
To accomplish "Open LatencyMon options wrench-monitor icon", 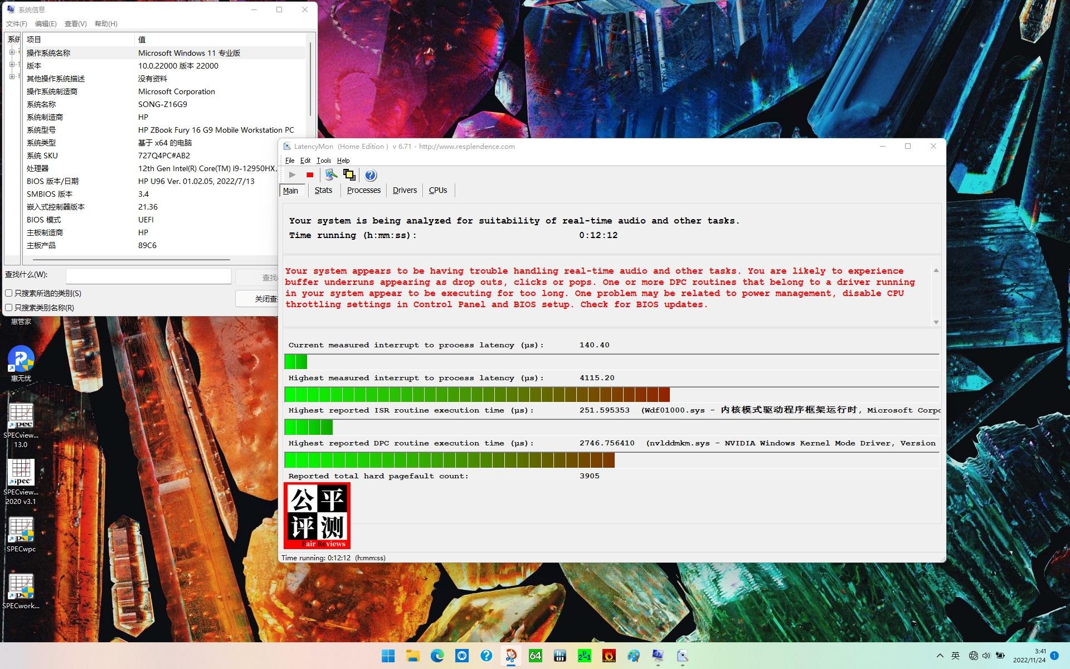I will (x=331, y=175).
